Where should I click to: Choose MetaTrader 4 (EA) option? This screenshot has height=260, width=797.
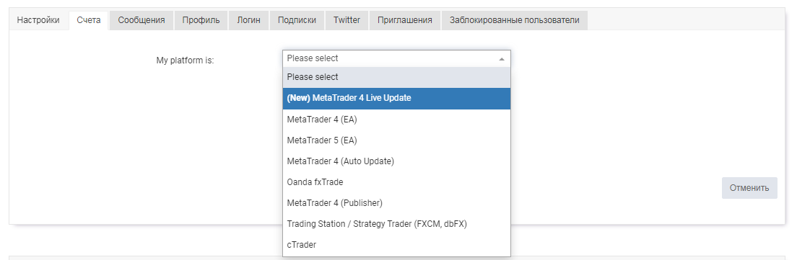click(x=396, y=120)
